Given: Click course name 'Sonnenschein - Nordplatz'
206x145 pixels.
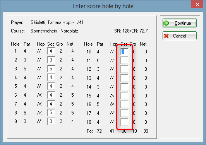Looking at the screenshot, I should [54, 31].
